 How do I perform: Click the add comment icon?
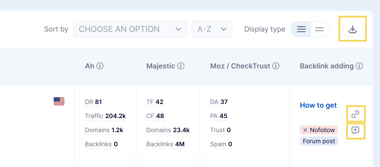[x=355, y=130]
